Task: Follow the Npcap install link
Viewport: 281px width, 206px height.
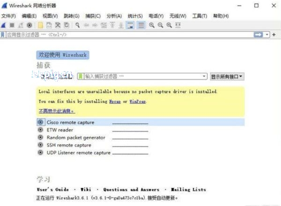Action: [115, 102]
